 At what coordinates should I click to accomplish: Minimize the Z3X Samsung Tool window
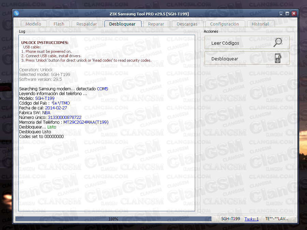pyautogui.click(x=281, y=14)
